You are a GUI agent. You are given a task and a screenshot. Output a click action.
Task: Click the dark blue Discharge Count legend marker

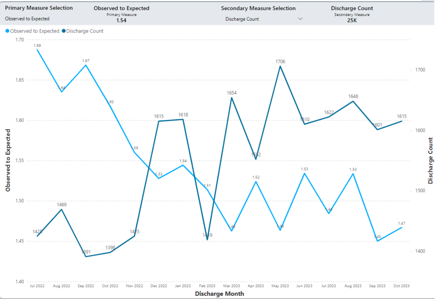(x=64, y=31)
